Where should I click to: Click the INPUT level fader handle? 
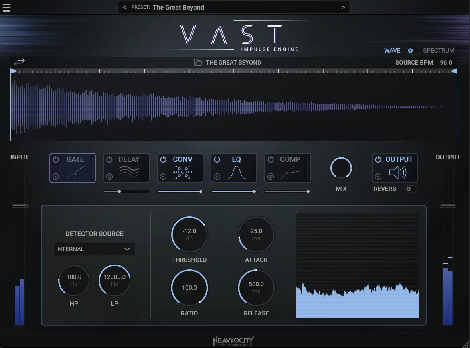click(x=20, y=206)
